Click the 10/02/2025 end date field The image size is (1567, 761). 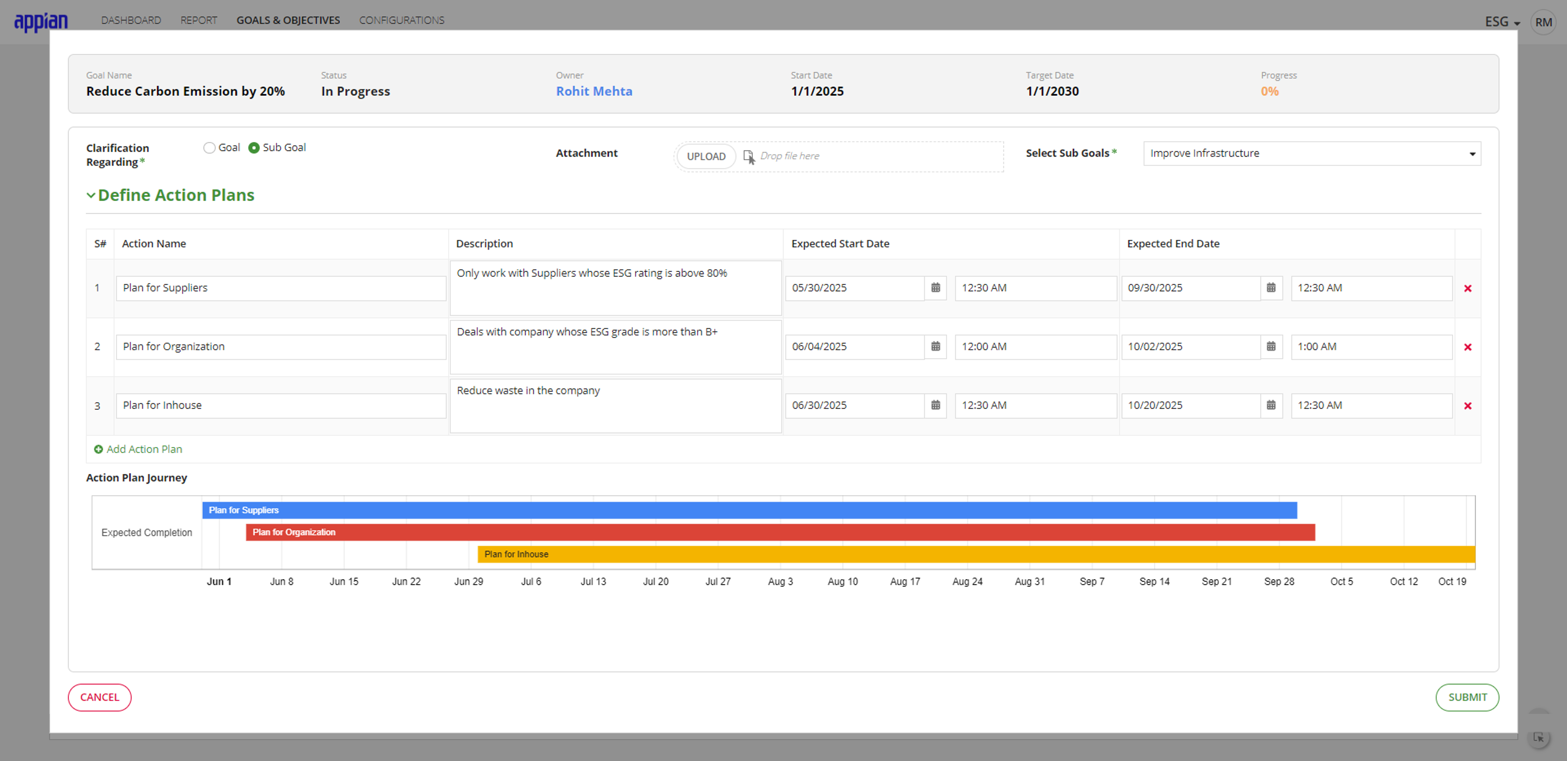coord(1190,347)
